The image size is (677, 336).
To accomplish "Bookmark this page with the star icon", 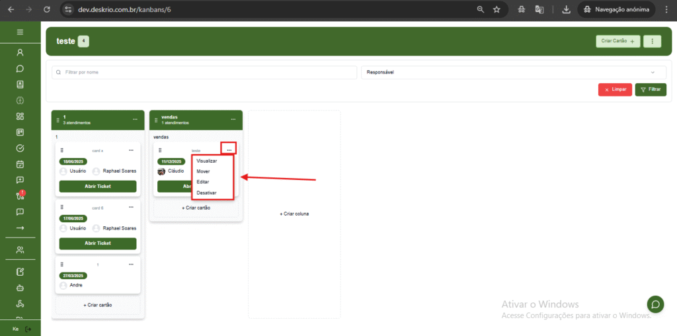I will pyautogui.click(x=497, y=10).
